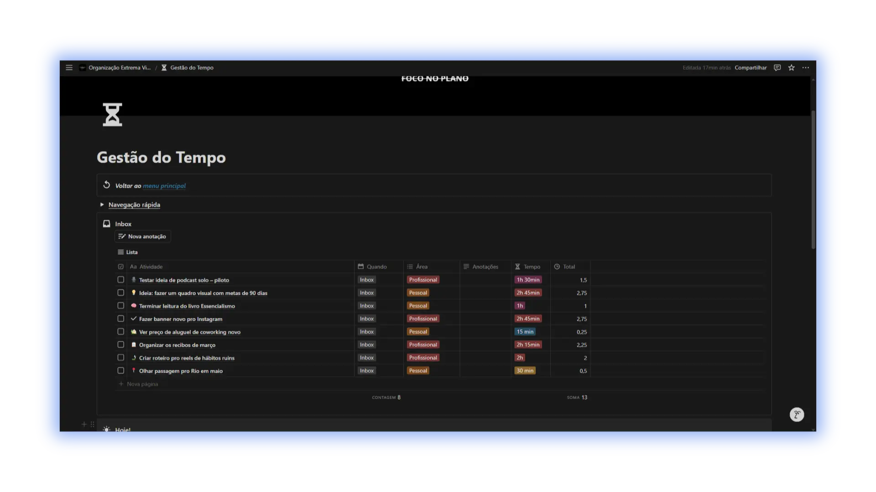
Task: Mark Terminar leitura do livro as done
Action: 120,306
